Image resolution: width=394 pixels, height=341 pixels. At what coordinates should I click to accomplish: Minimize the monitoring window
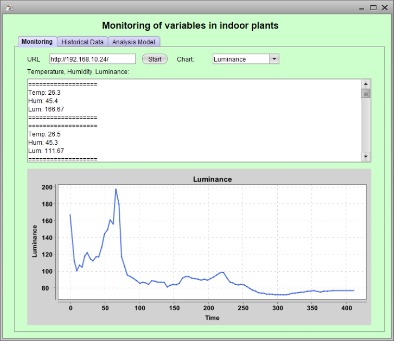tap(361, 8)
